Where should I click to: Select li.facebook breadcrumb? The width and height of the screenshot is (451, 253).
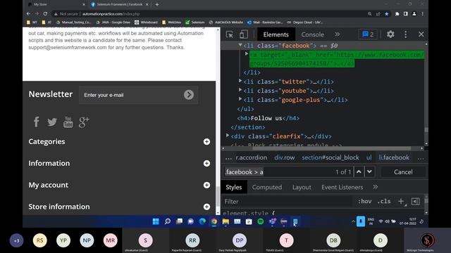[394, 157]
